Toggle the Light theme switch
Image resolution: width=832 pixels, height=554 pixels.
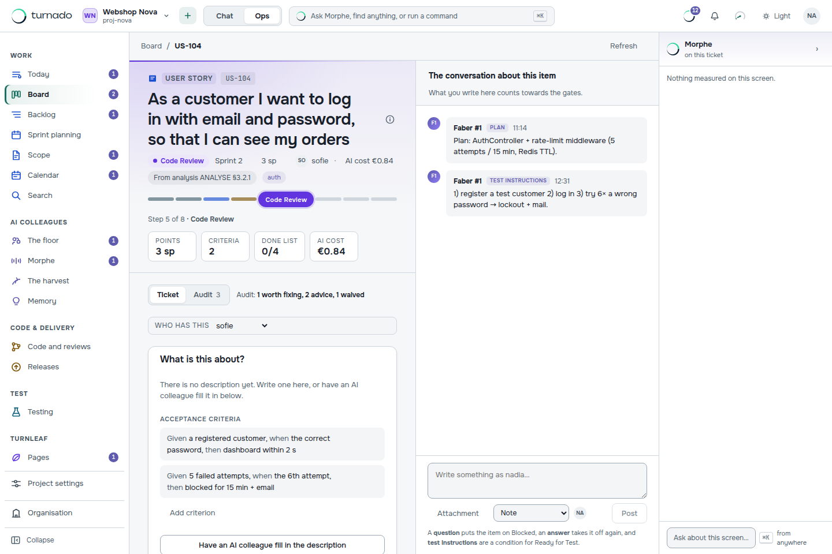point(777,16)
